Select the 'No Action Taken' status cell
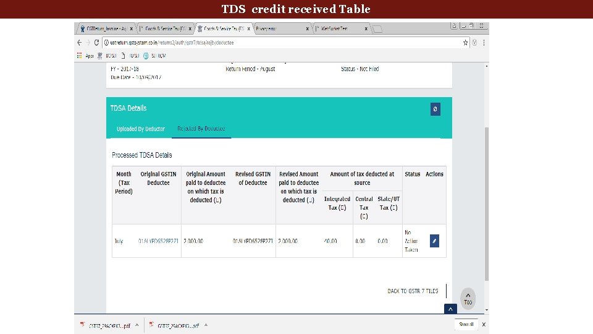The height and width of the screenshot is (334, 593). click(411, 241)
